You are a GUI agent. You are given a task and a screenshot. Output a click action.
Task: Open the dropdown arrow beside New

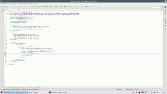(x=4, y=7)
